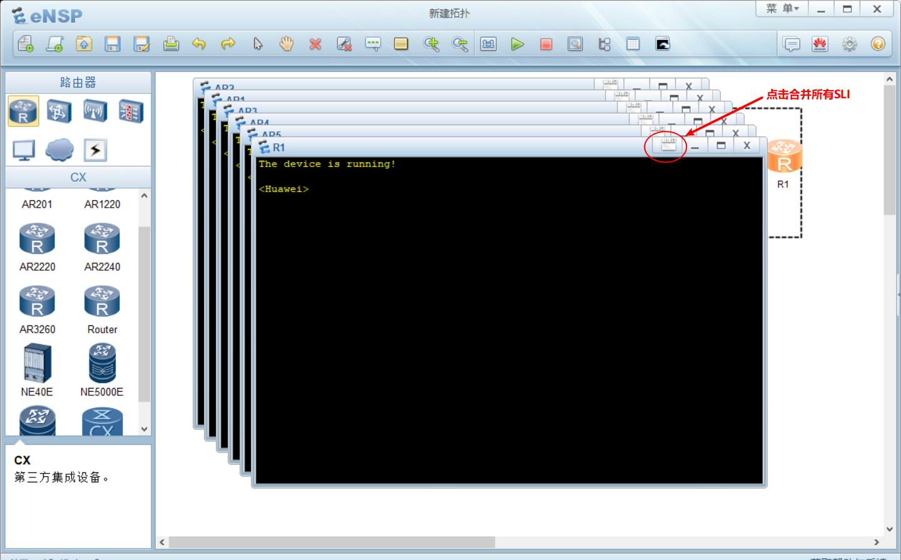
Task: Select the WLAN device category icon
Action: pos(95,111)
